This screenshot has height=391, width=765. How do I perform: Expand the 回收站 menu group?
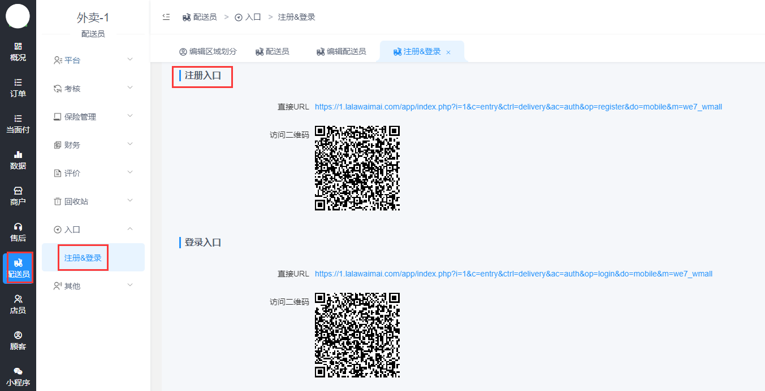(x=93, y=201)
